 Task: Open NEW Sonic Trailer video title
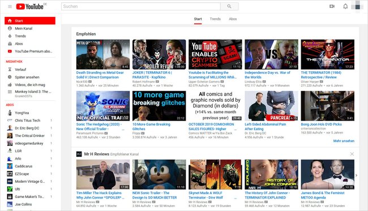tap(155, 195)
